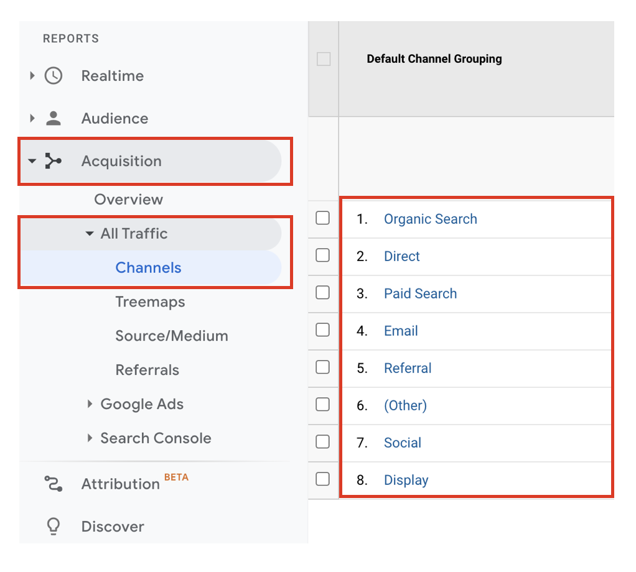Open the Paid Search channel link

pos(420,293)
